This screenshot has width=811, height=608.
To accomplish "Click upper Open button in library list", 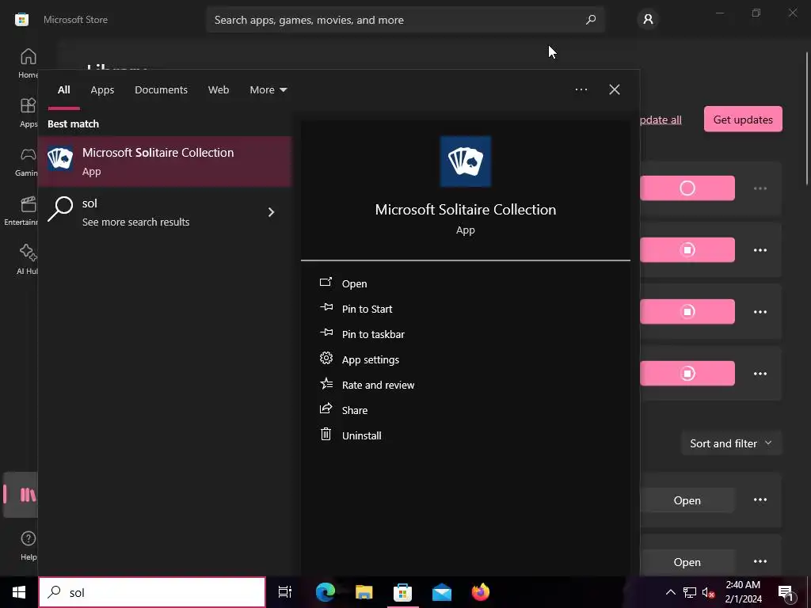I will coord(687,500).
